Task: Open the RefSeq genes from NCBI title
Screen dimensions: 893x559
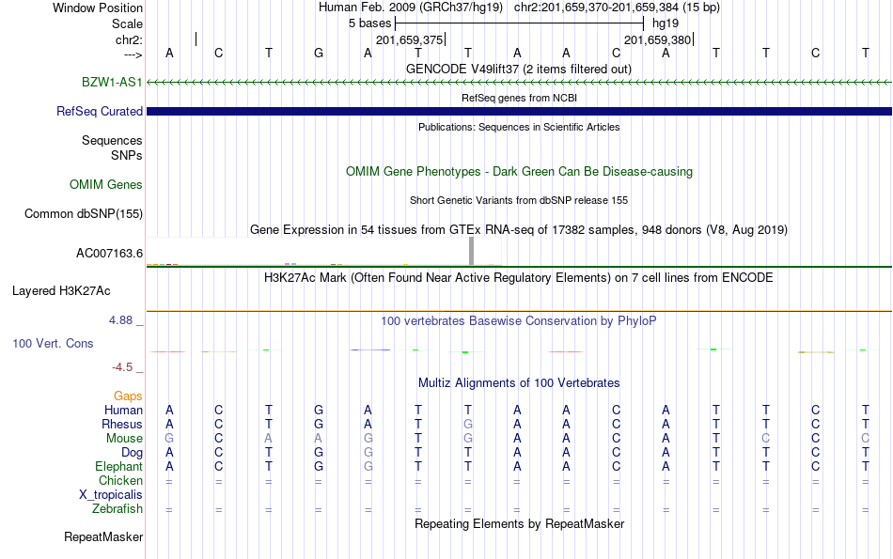Action: click(x=520, y=98)
